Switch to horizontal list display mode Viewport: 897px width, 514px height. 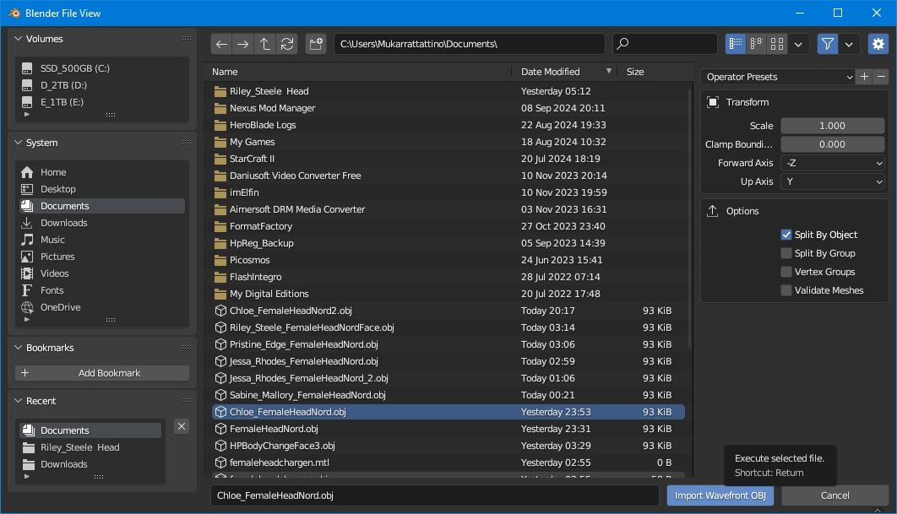[756, 44]
